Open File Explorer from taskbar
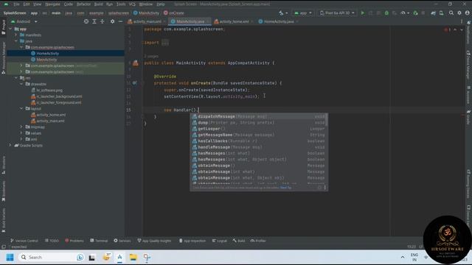472x265 pixels. pyautogui.click(x=133, y=257)
